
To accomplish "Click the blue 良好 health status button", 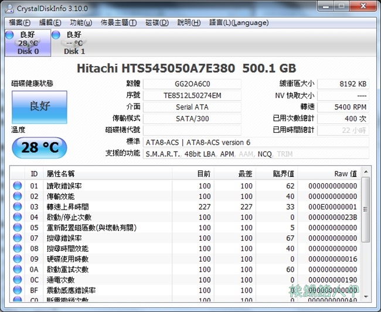I will coord(39,107).
